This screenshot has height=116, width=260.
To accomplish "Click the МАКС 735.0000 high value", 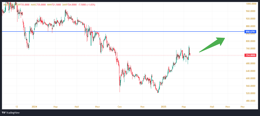I will coord(38,5).
